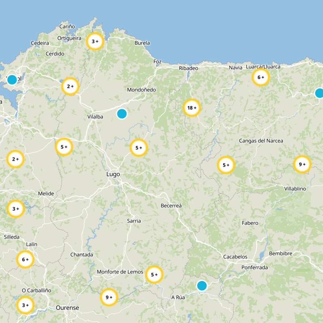Click the Ortigueira town label
This screenshot has height=323, width=323.
pyautogui.click(x=69, y=38)
